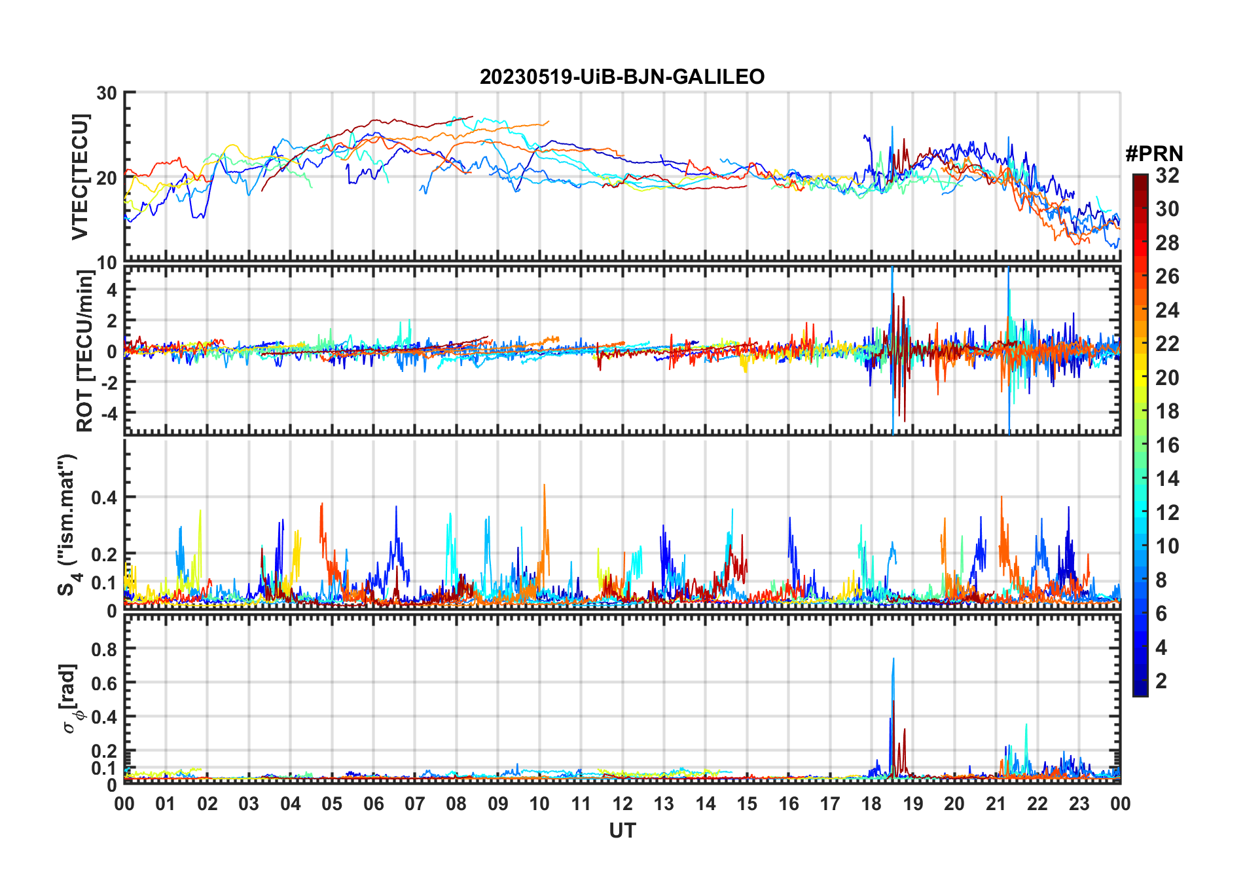Select colorbar tick label 6

(1161, 614)
